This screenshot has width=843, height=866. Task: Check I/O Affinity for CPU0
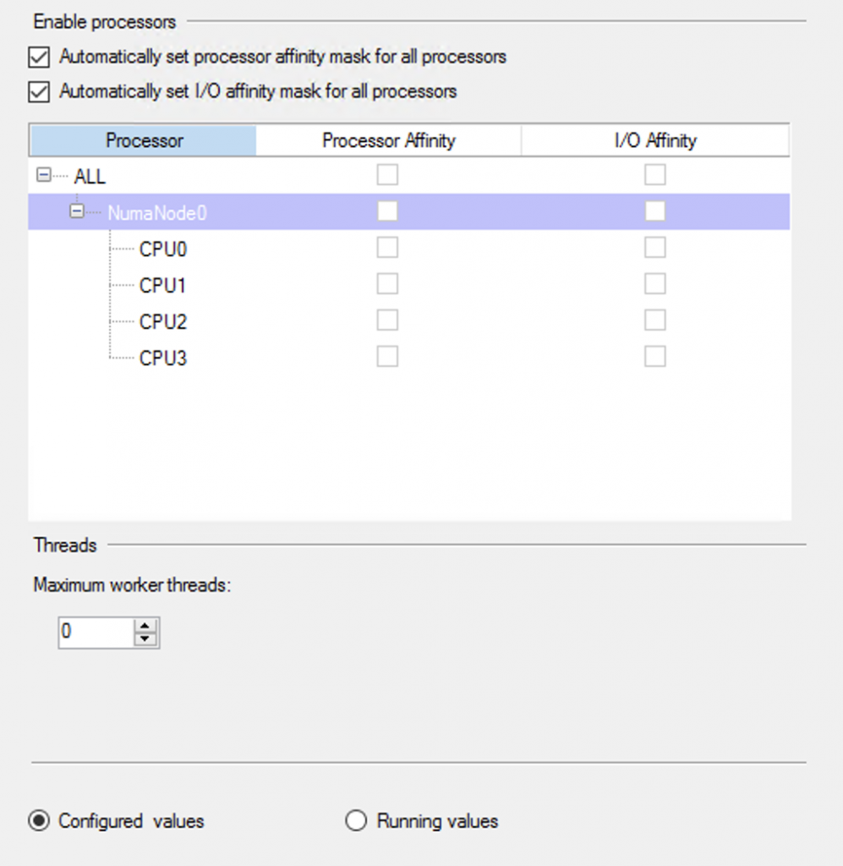(x=655, y=247)
